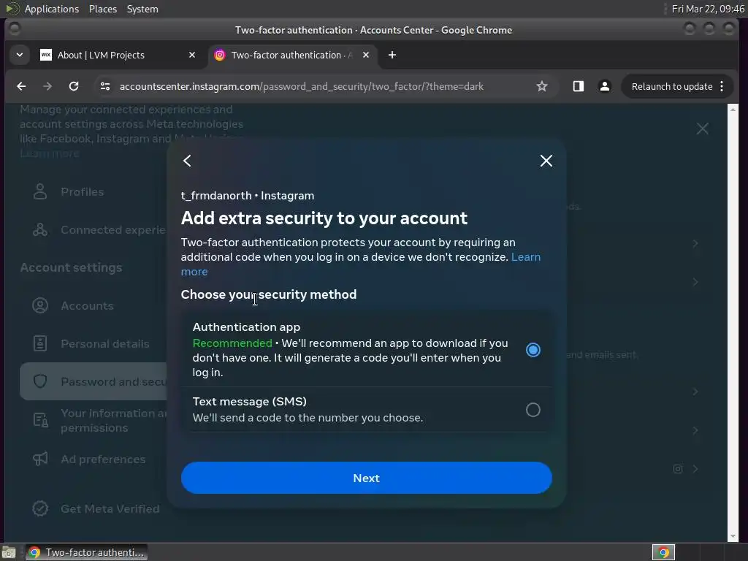Click the Authentication app option label
Viewport: 748px width, 561px height.
[x=247, y=327]
